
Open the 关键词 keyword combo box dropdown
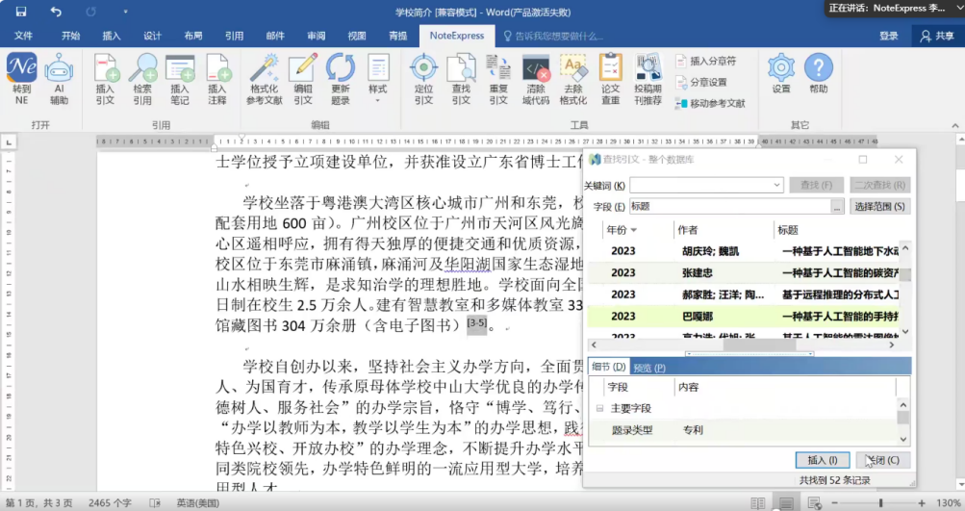tap(777, 185)
